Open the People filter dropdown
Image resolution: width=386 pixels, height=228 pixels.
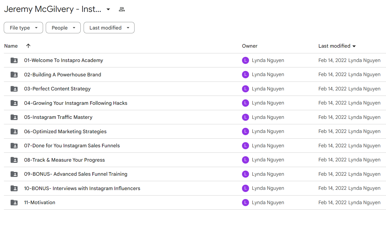pyautogui.click(x=63, y=28)
